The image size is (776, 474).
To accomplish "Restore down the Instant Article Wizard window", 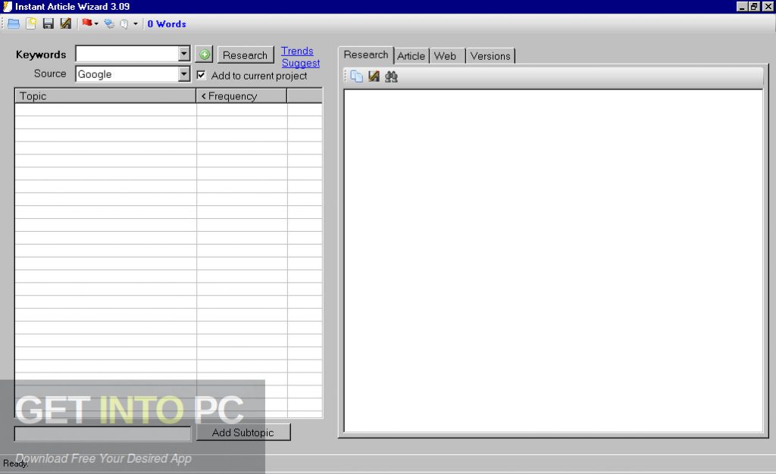I will tap(754, 6).
